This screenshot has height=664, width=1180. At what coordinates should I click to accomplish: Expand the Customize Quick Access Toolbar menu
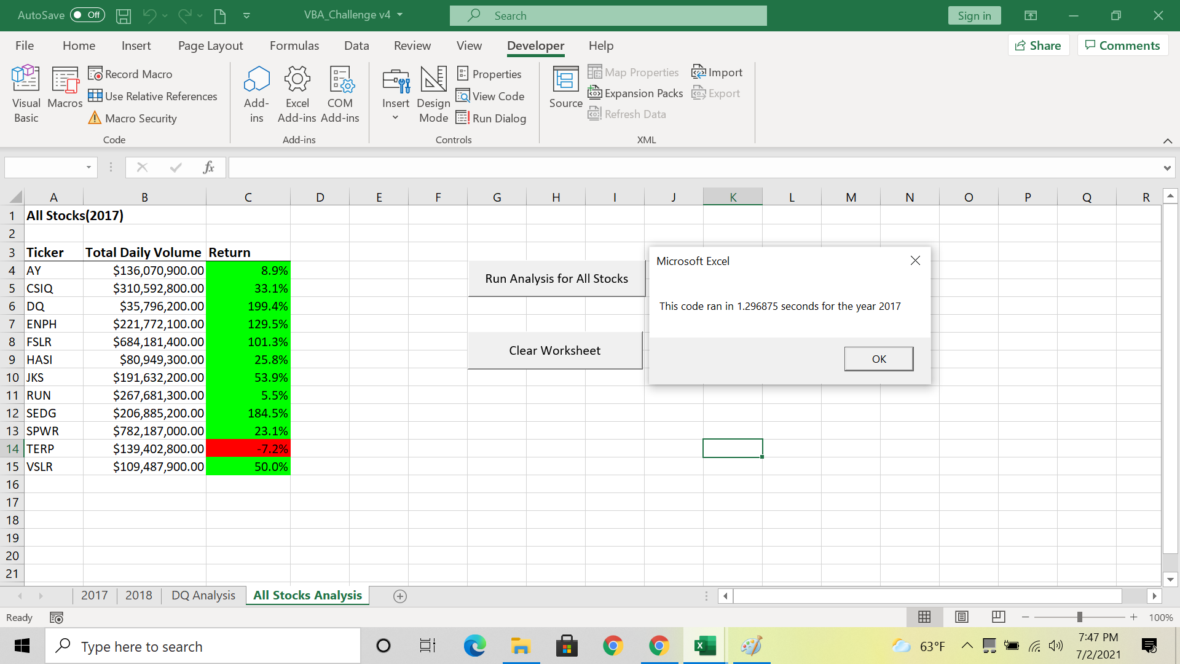247,15
